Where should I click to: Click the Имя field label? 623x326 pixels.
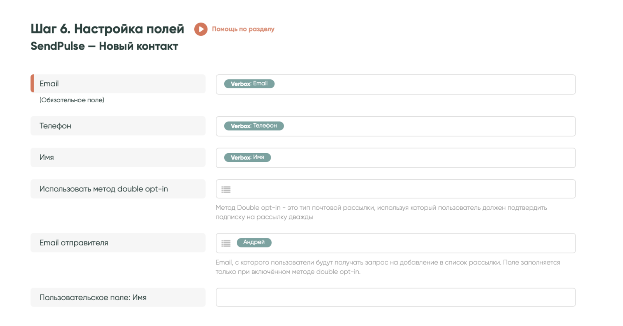[x=47, y=158]
